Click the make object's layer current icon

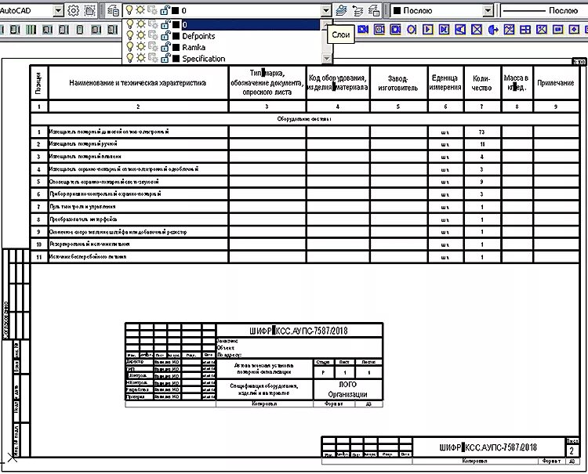pyautogui.click(x=341, y=10)
